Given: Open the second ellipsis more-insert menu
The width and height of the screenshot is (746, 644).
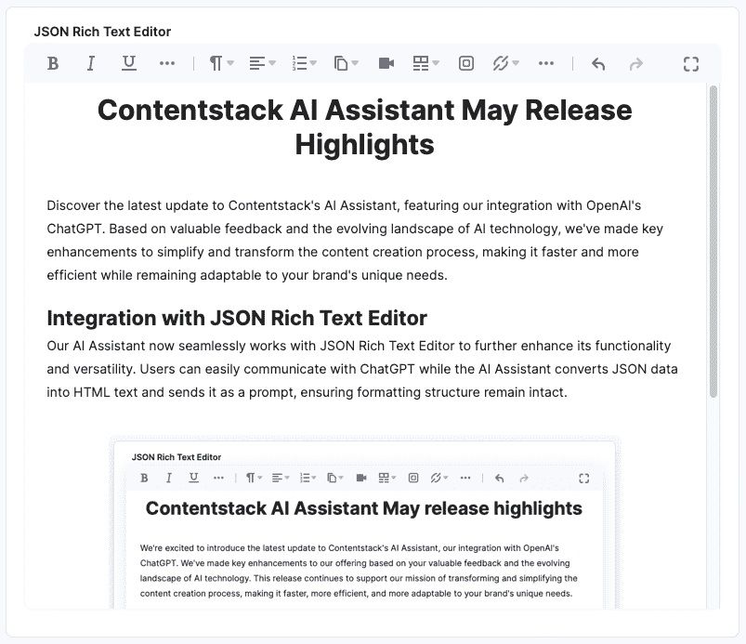Looking at the screenshot, I should pyautogui.click(x=546, y=63).
